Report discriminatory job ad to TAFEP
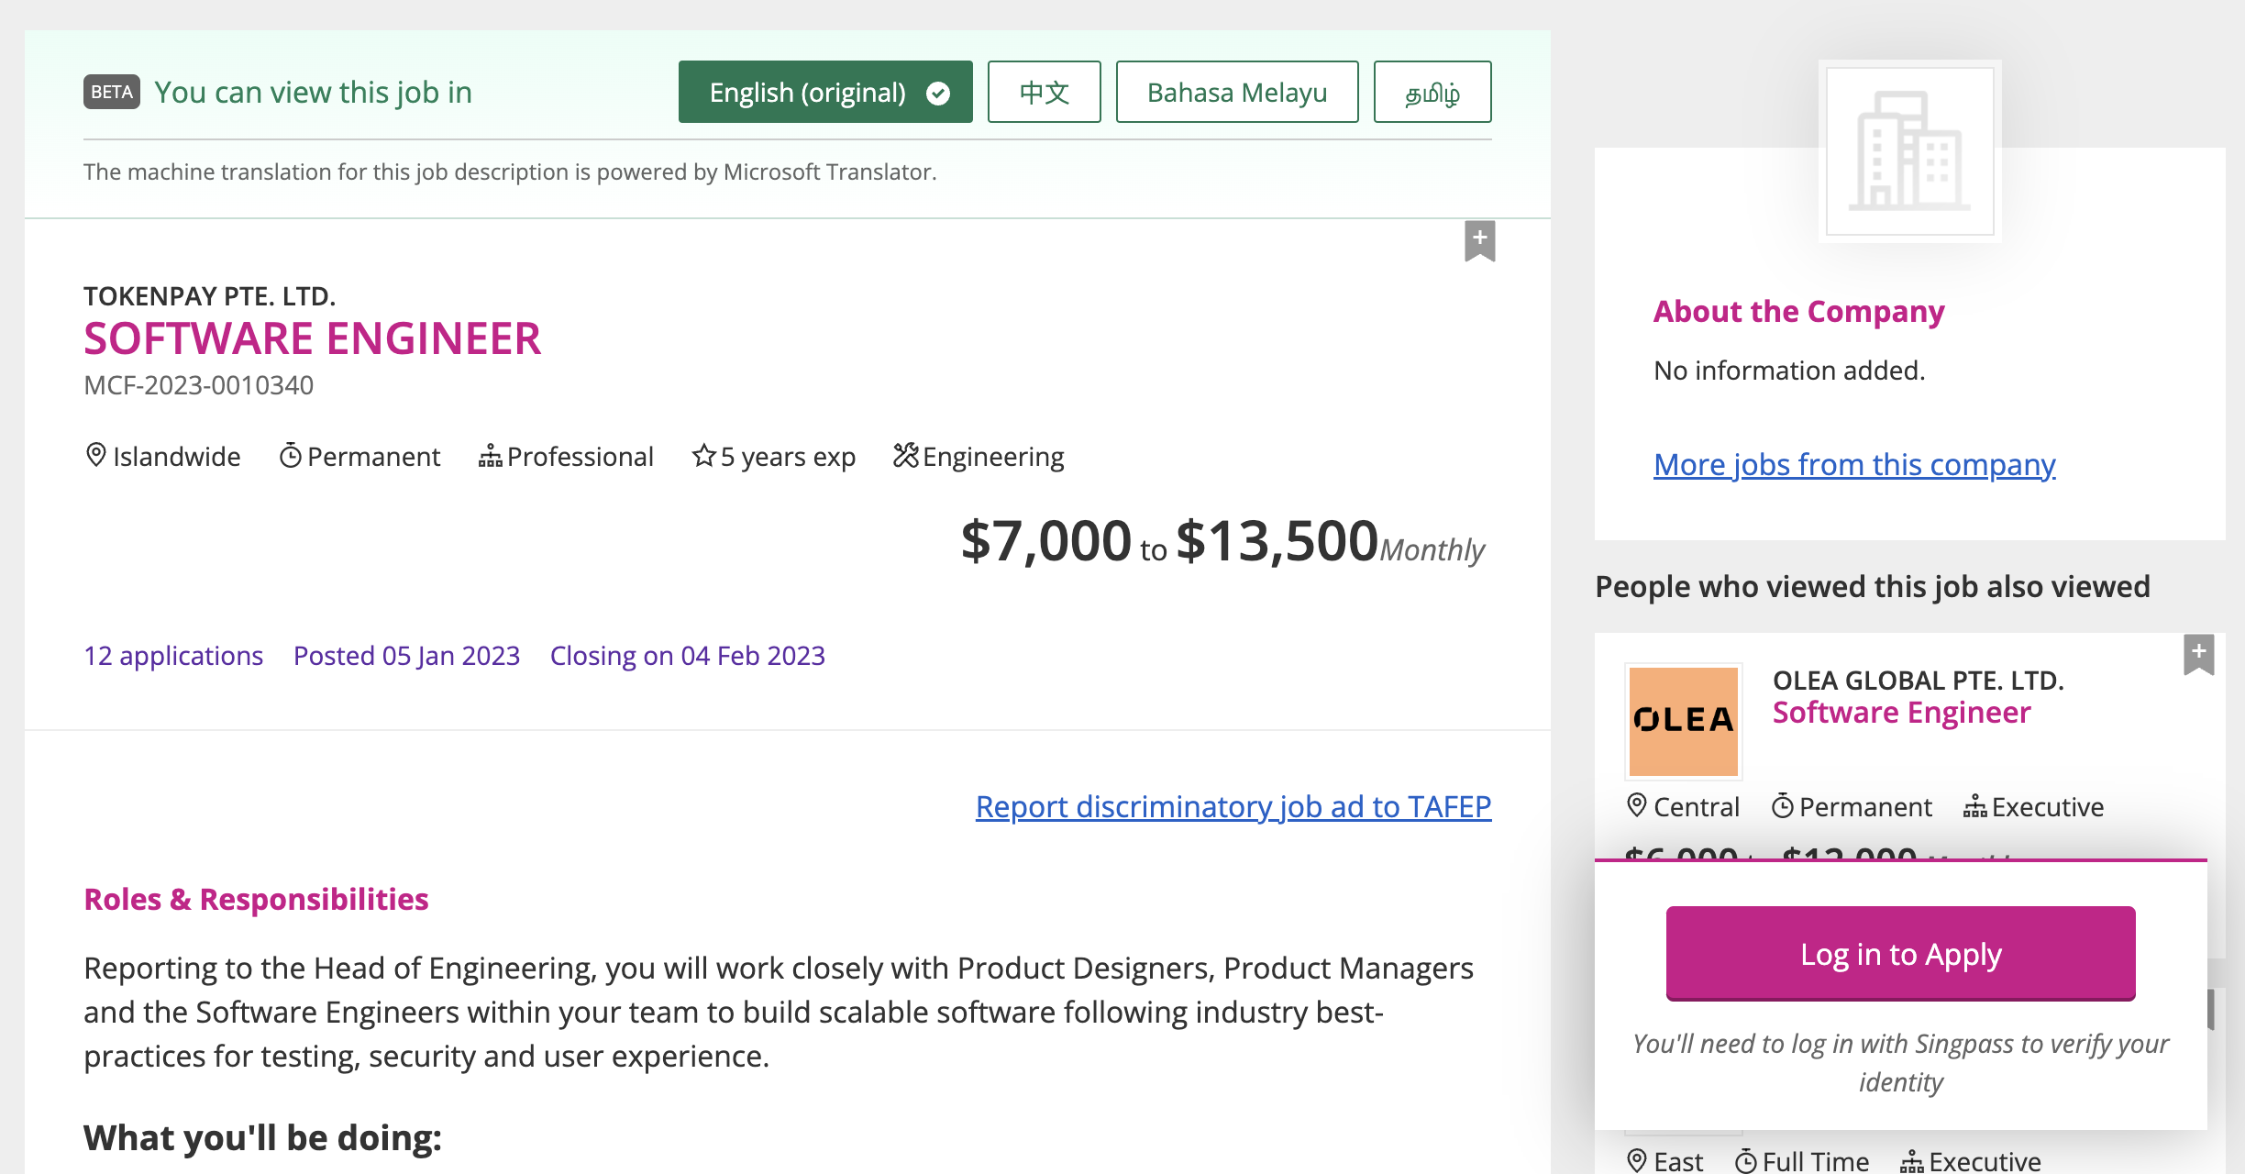This screenshot has width=2245, height=1174. (x=1233, y=806)
